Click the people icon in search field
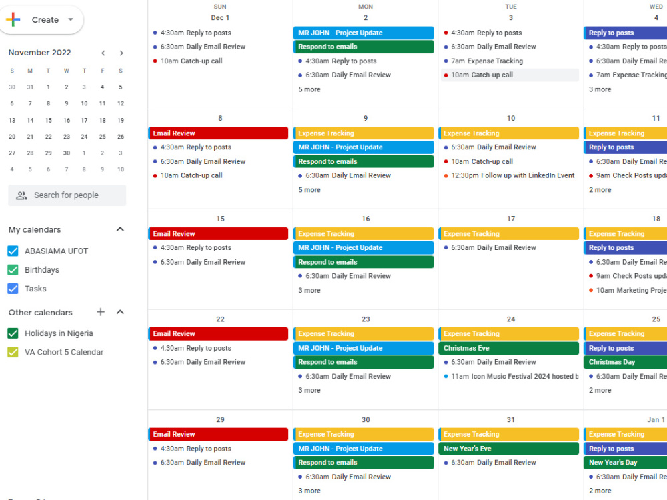This screenshot has width=667, height=500. (x=21, y=195)
